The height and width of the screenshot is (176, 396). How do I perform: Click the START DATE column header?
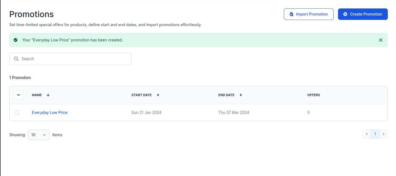[x=141, y=95]
